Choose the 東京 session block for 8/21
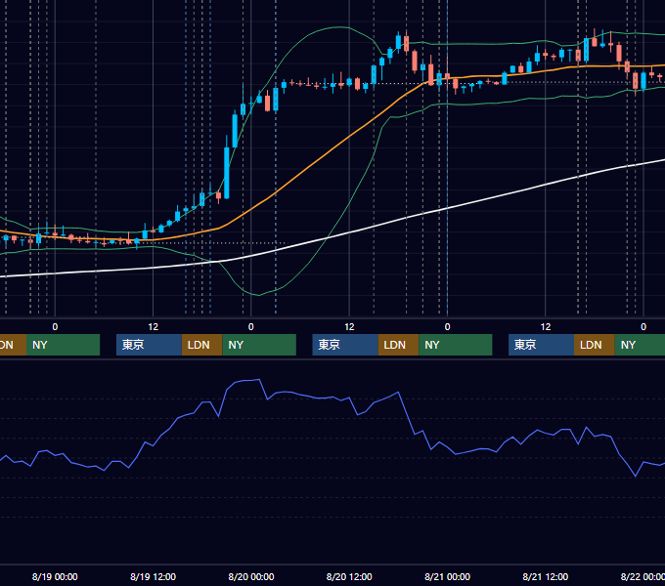 (x=541, y=345)
